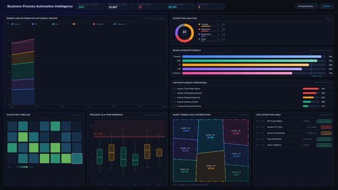The width and height of the screenshot is (338, 190).
Task: Click the orange Access Provisioning status badge
Action: coord(326,134)
